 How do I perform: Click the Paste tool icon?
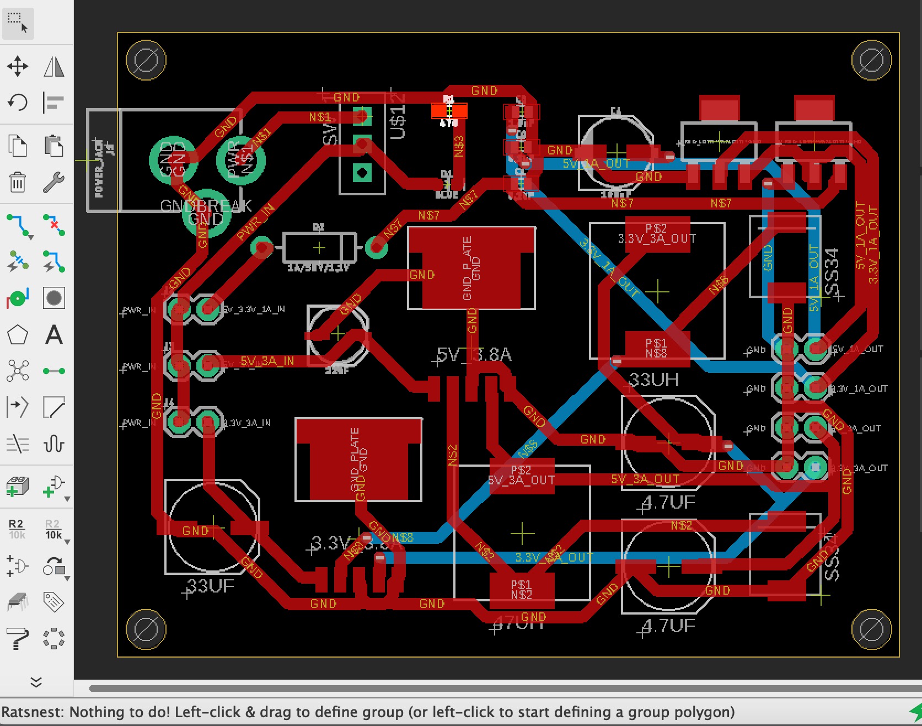(x=53, y=146)
